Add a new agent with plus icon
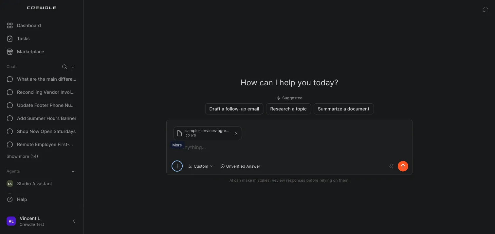The image size is (495, 234). (x=73, y=171)
